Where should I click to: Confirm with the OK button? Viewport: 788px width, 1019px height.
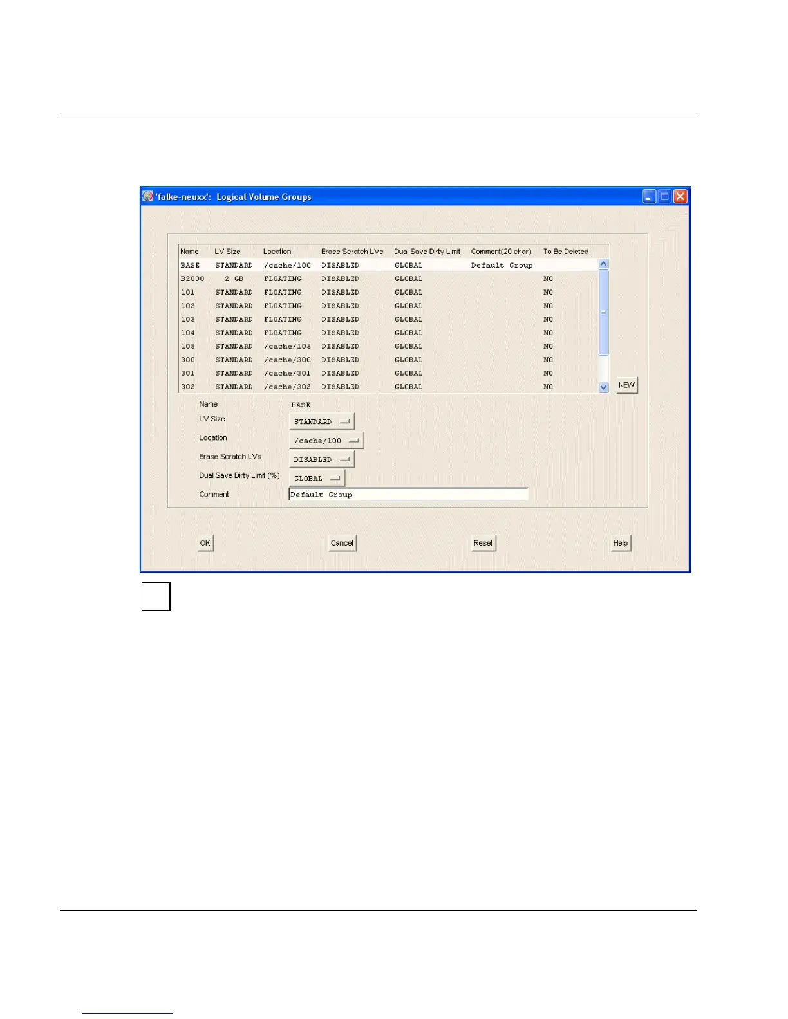205,543
